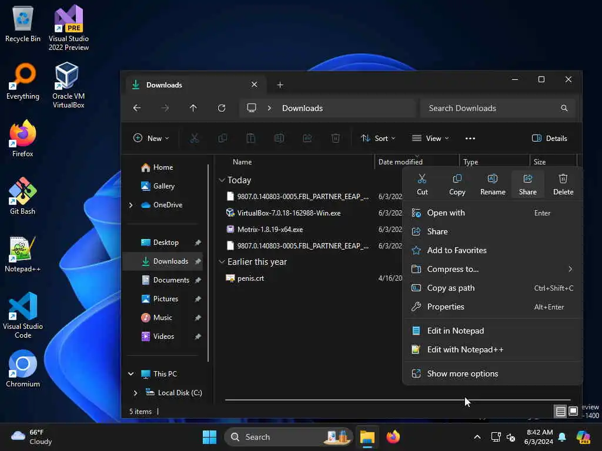Click the search magnifier icon

pos(564,108)
